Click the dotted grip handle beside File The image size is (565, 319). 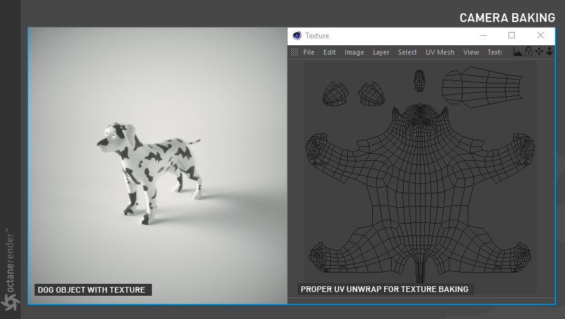(x=294, y=52)
